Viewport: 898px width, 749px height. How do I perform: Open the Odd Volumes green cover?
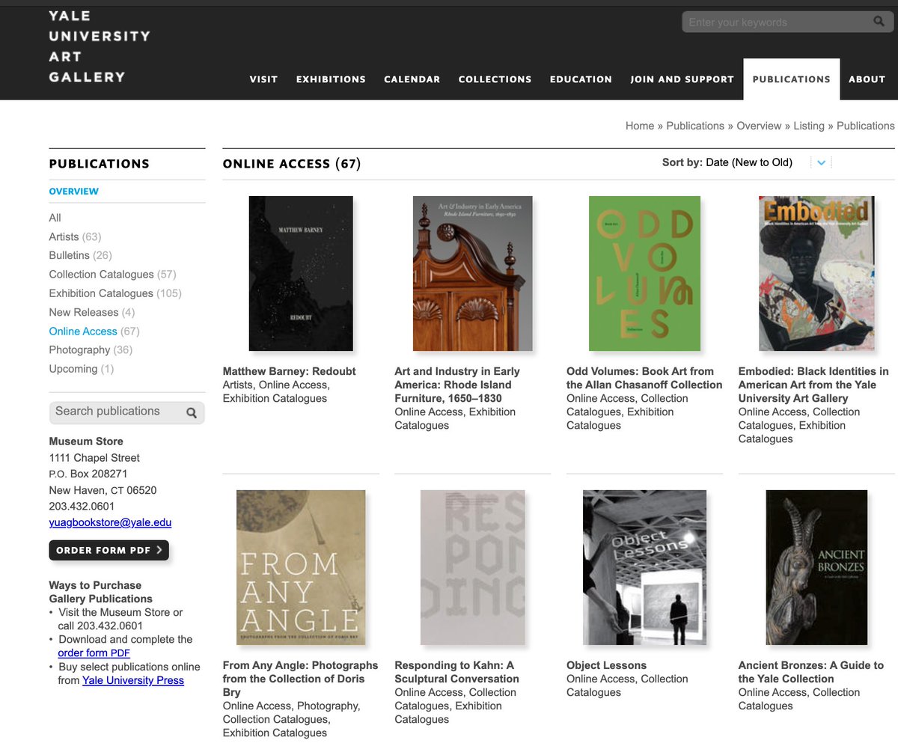click(x=645, y=274)
